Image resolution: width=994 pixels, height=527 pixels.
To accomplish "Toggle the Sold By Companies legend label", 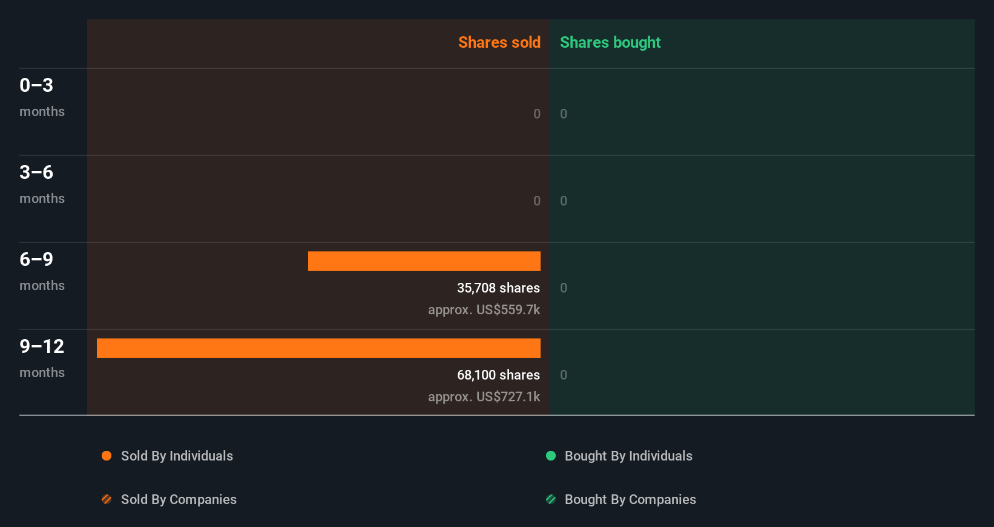I will (179, 499).
